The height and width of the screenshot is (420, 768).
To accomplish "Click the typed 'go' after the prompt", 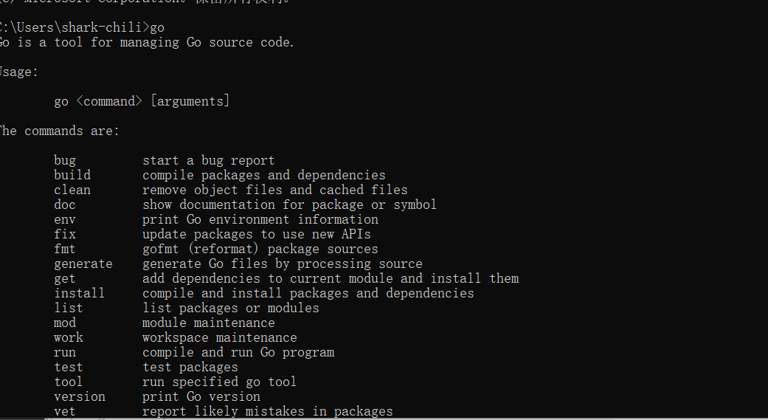I will tap(157, 27).
